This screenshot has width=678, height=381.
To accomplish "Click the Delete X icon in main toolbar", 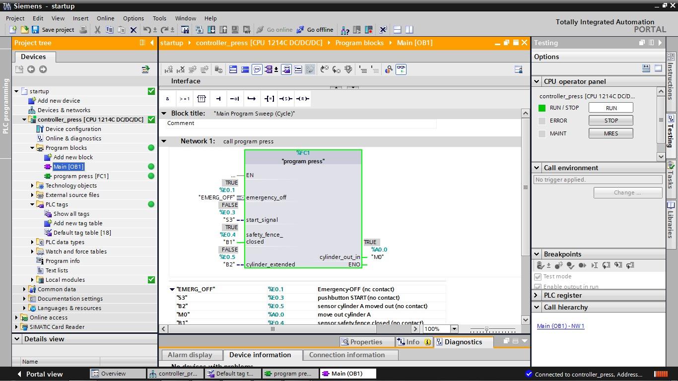I will click(x=133, y=30).
